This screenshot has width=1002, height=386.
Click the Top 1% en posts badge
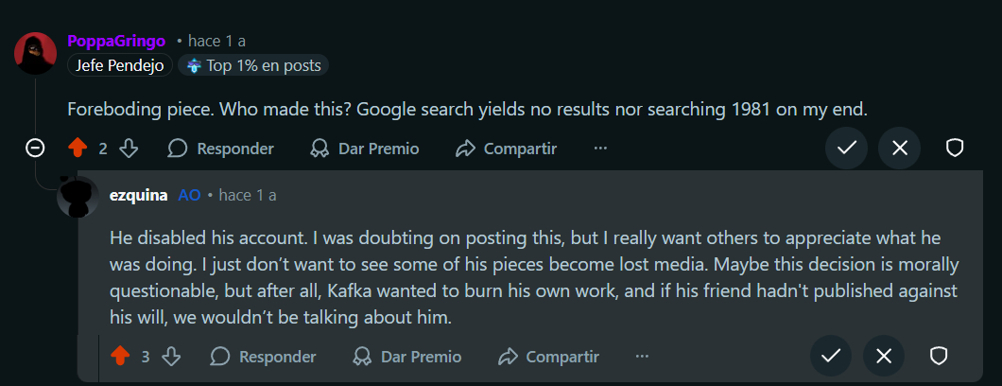pos(253,65)
